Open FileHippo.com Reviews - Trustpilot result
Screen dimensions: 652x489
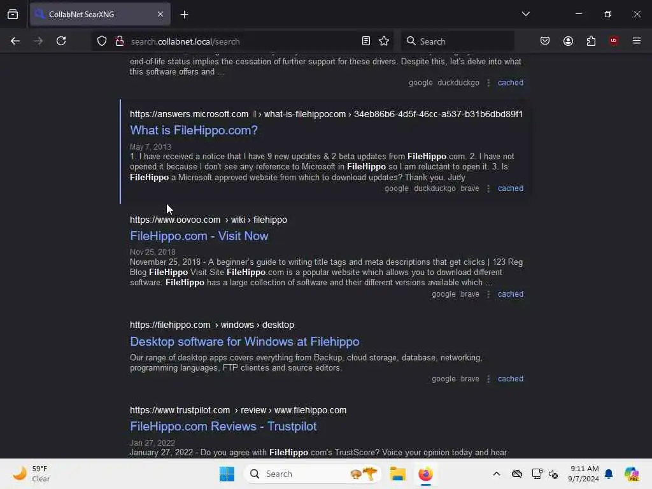(223, 427)
